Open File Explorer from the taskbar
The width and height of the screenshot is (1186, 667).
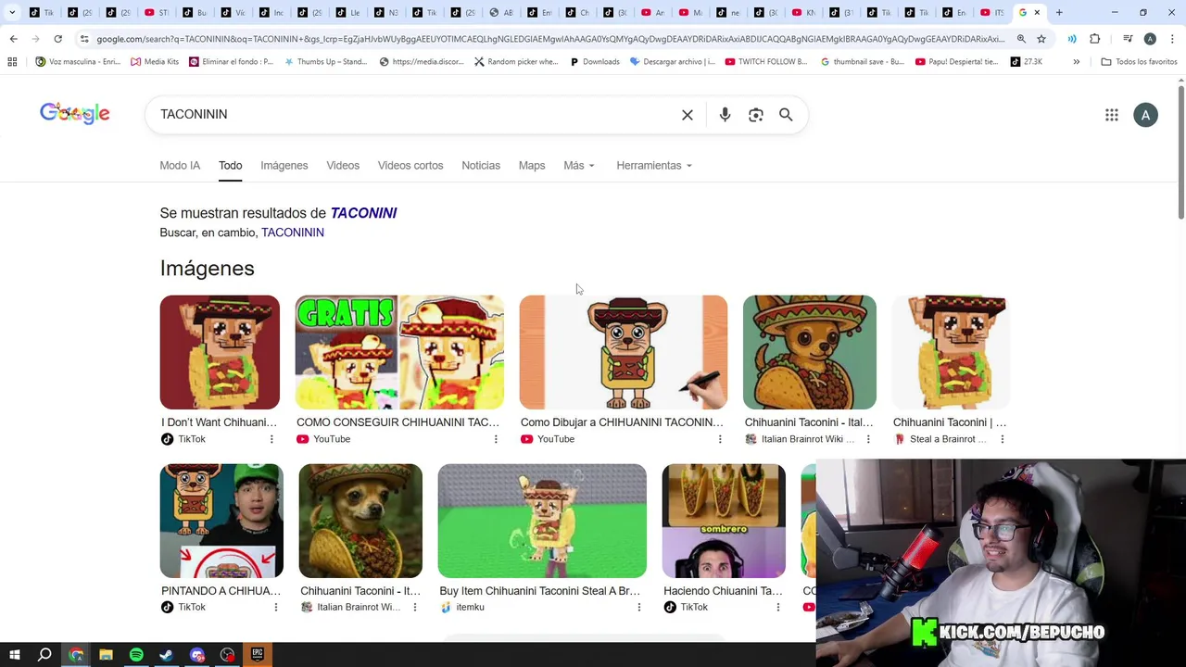(x=106, y=655)
